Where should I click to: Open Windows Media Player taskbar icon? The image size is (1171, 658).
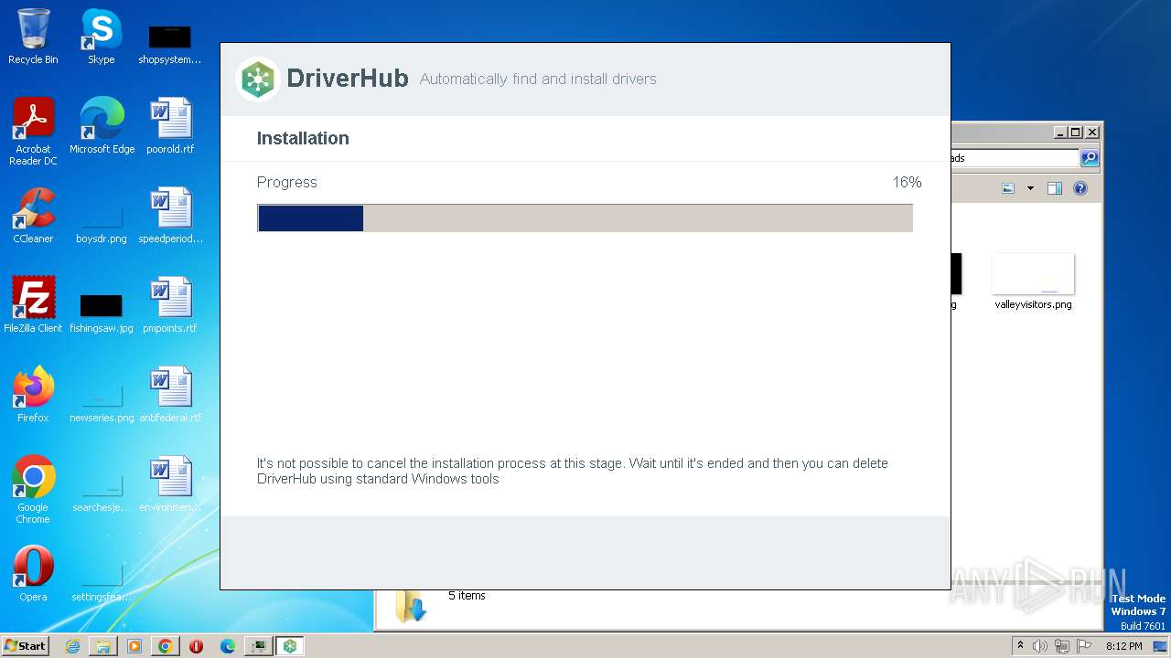coord(134,646)
